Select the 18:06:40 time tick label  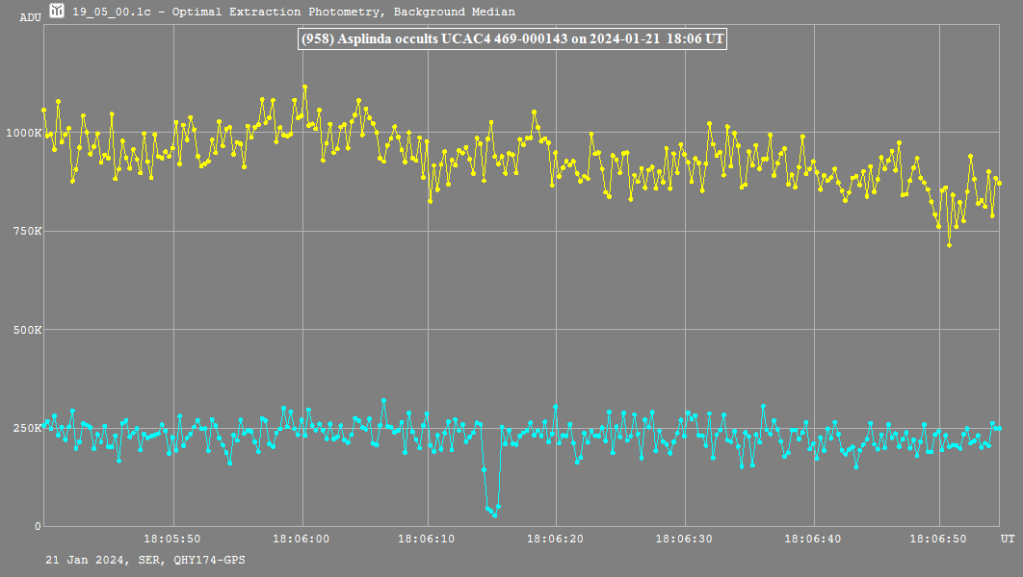coord(814,539)
